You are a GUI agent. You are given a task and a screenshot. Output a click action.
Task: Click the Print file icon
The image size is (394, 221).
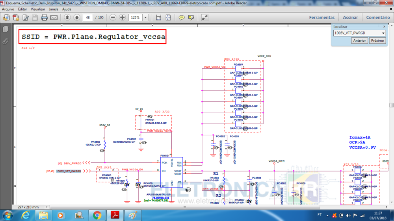45,18
